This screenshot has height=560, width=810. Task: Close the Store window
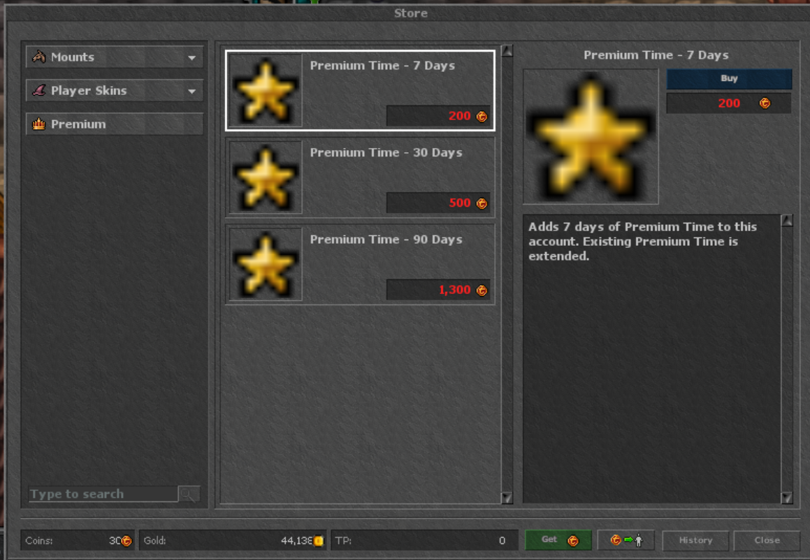[767, 540]
